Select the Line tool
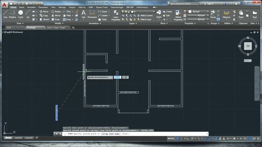 5,14
